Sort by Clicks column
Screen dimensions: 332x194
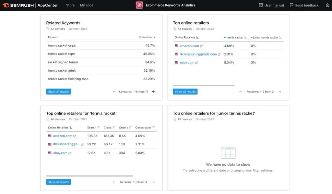point(114,128)
